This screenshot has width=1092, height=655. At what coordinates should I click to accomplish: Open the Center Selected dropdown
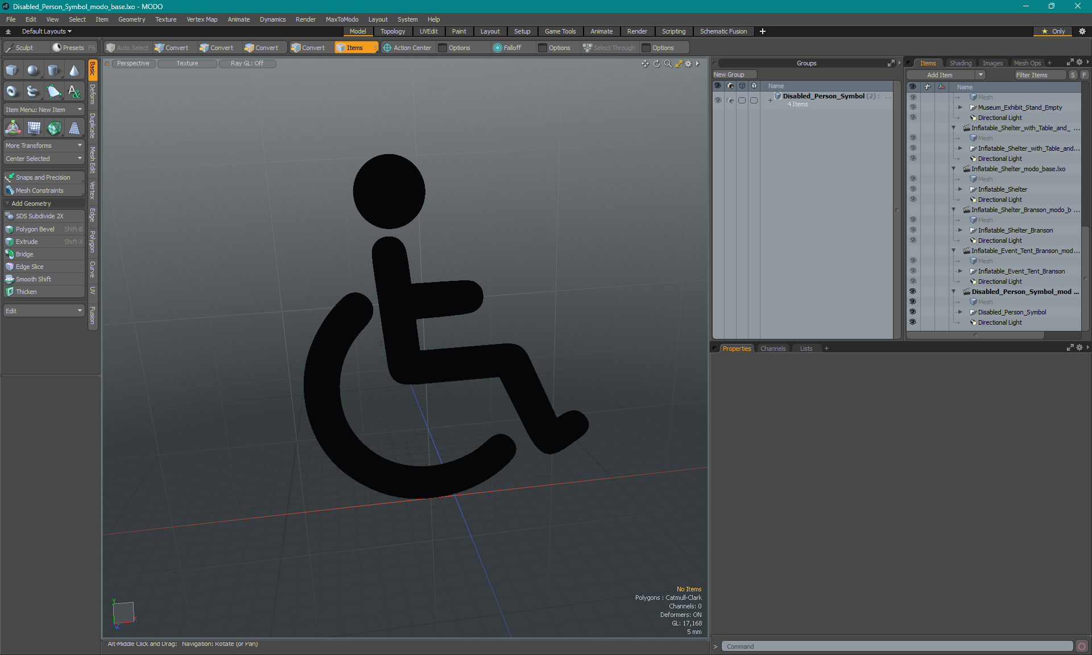(x=44, y=159)
